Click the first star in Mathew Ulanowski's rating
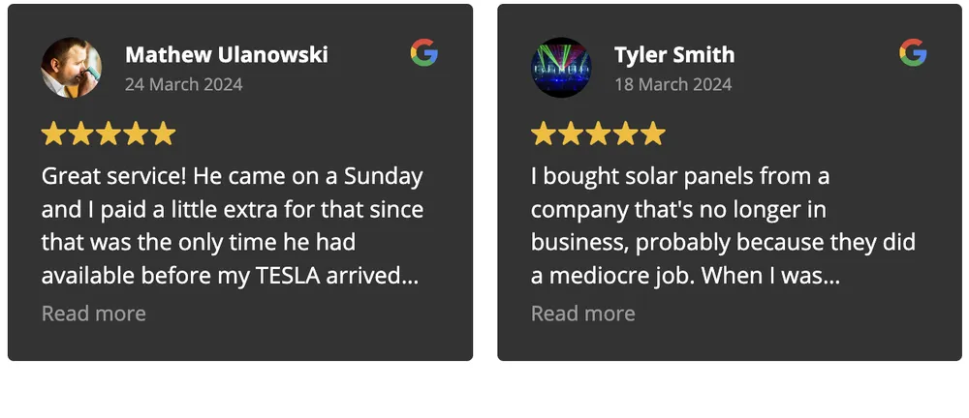The height and width of the screenshot is (418, 969). coord(53,134)
